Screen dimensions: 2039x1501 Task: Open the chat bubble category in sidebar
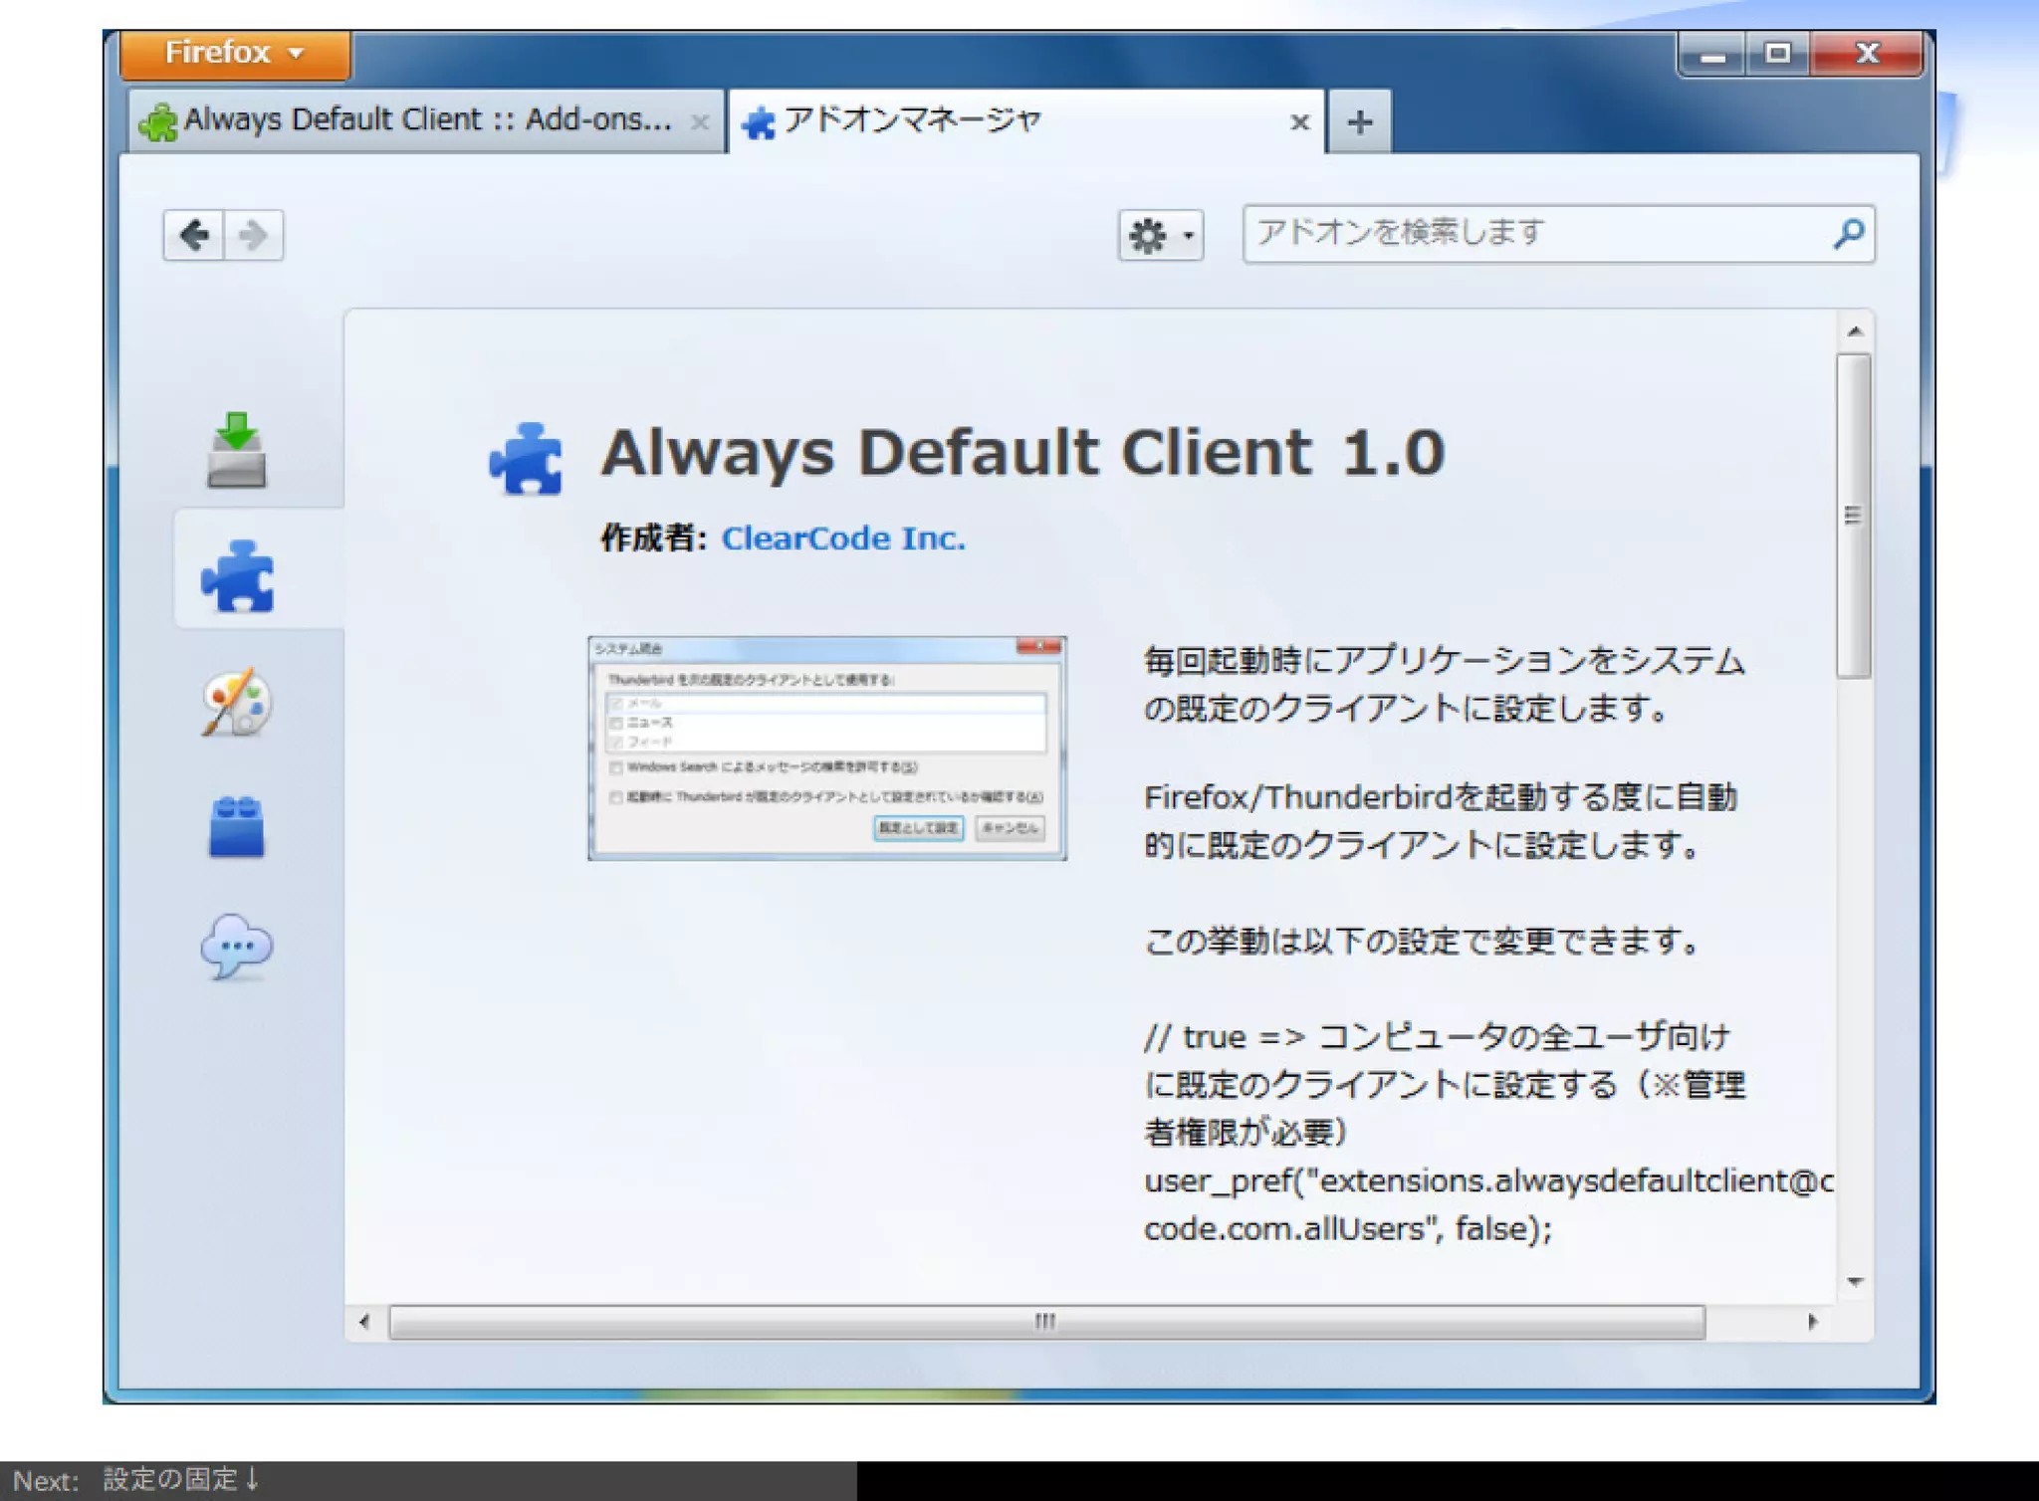point(236,946)
